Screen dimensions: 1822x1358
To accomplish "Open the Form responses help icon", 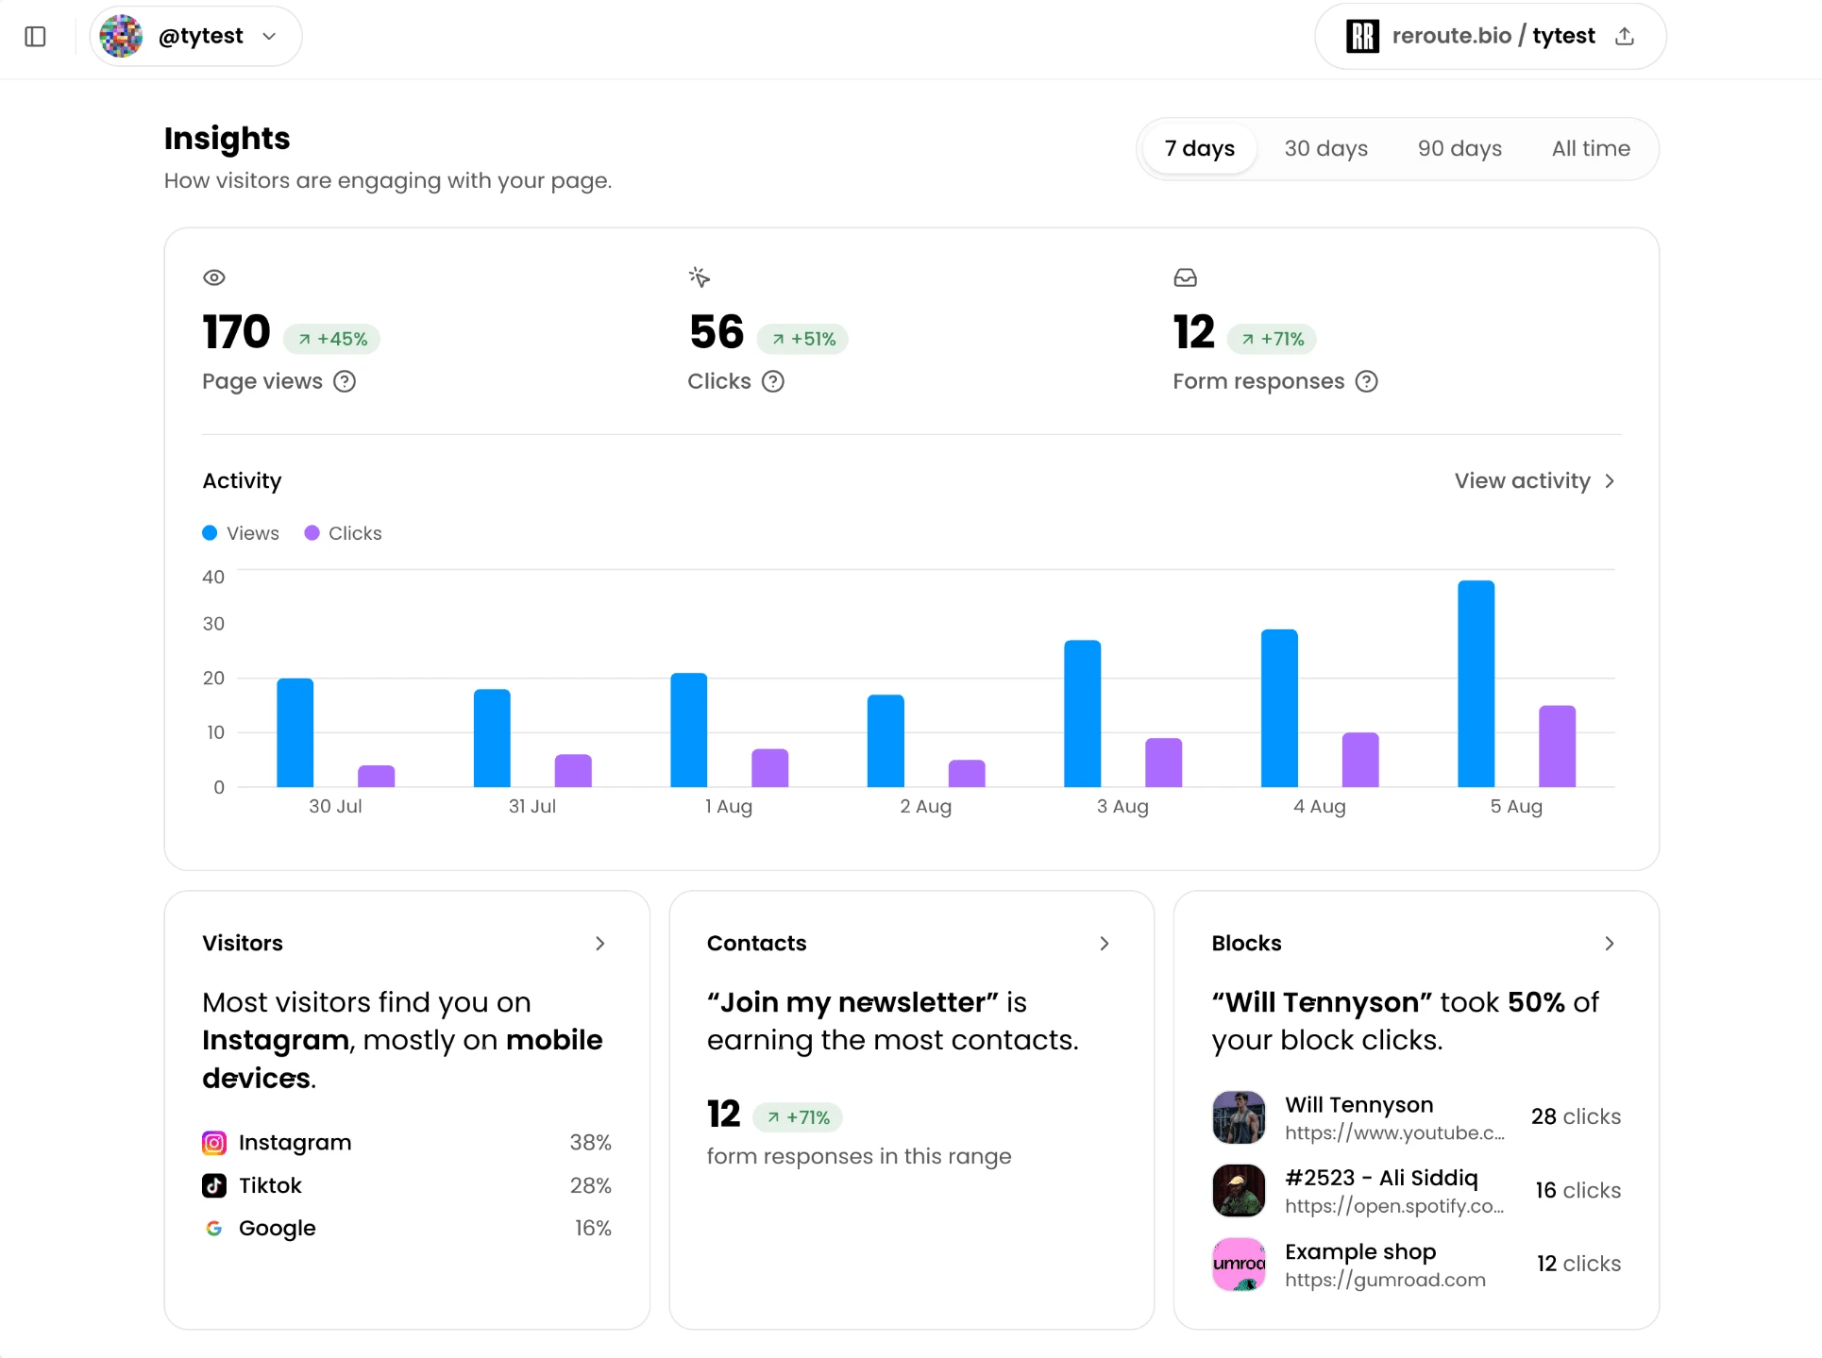I will [1366, 381].
